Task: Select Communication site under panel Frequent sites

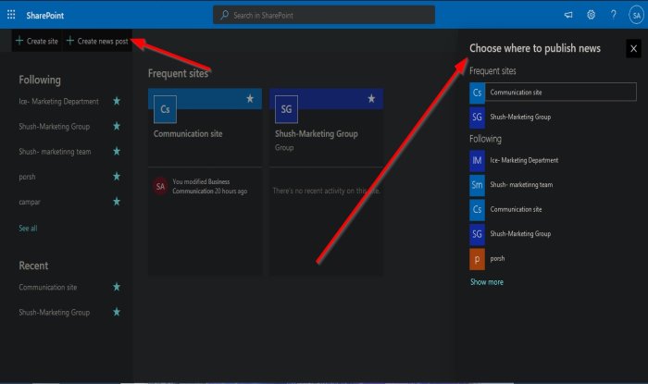Action: click(x=553, y=93)
